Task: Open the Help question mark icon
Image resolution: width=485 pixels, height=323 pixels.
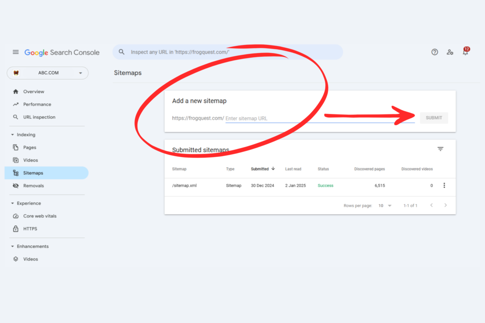Action: point(435,52)
